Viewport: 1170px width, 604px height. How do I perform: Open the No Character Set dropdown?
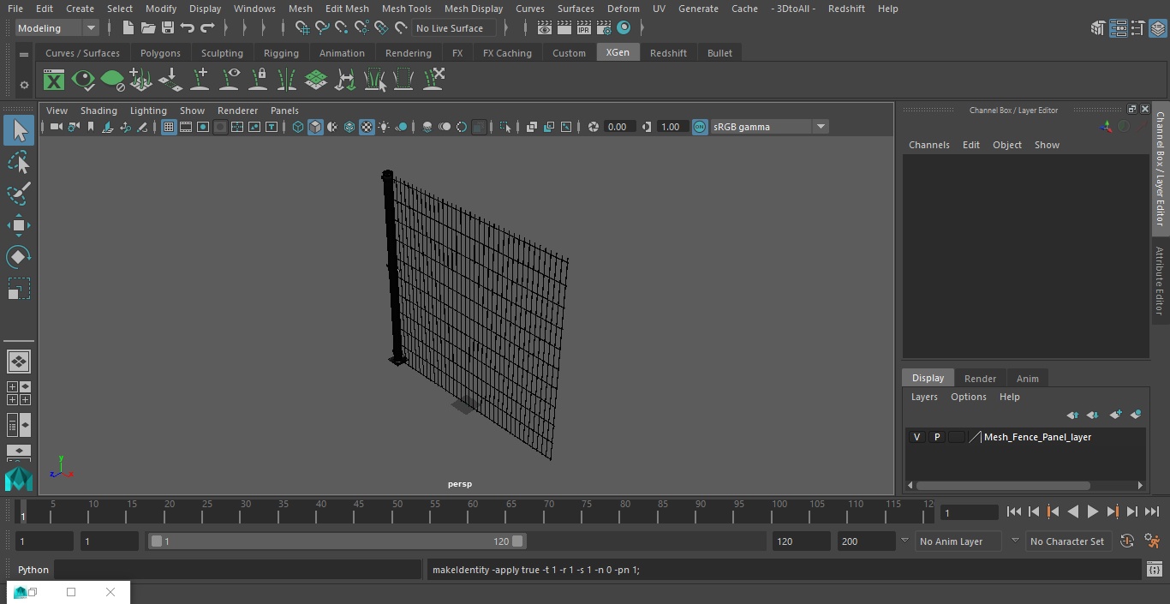coord(1067,541)
